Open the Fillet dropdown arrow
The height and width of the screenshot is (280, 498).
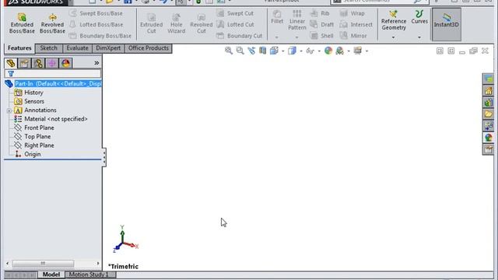(277, 37)
